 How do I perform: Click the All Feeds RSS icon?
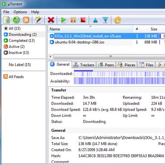(6, 76)
